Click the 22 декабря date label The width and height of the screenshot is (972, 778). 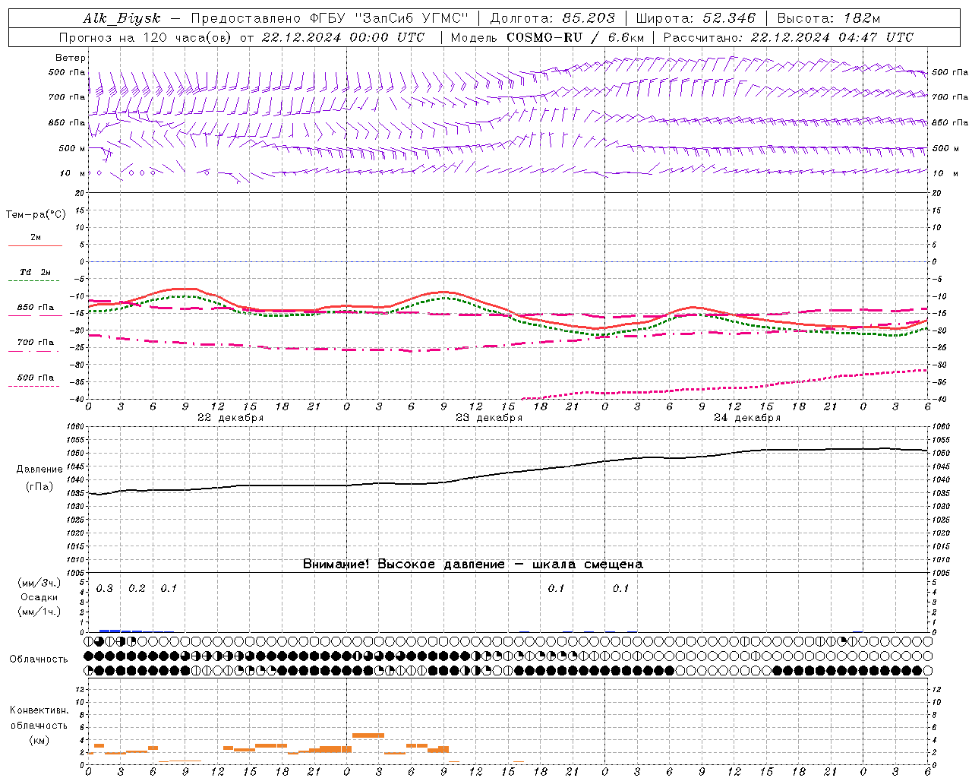coord(230,418)
